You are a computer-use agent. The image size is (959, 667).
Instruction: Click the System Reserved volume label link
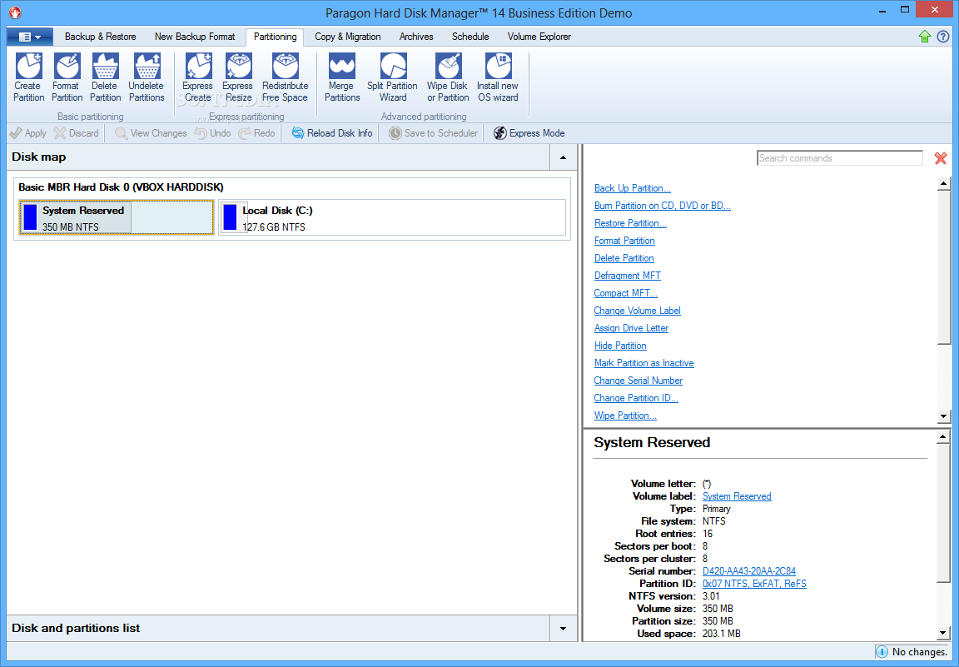click(x=737, y=496)
